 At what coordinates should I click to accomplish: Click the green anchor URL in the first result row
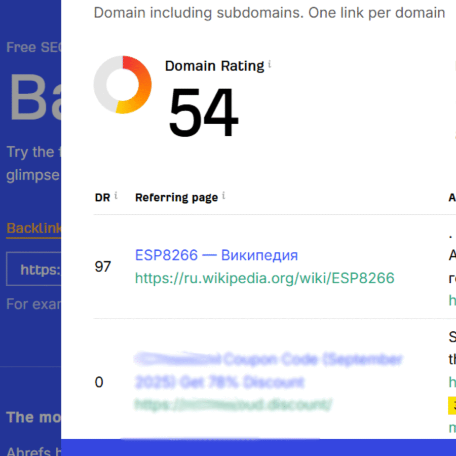pyautogui.click(x=452, y=300)
